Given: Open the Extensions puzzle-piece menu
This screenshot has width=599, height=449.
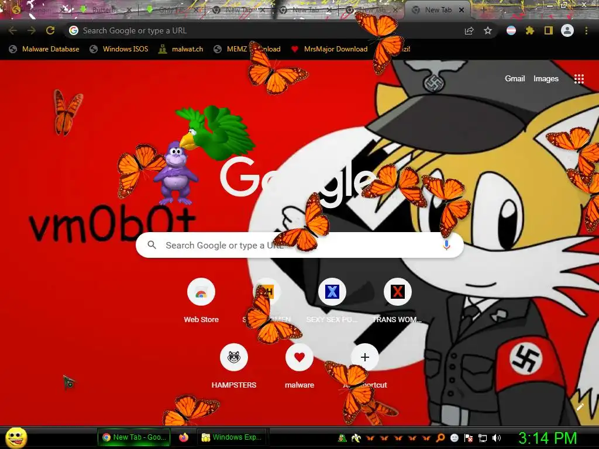Looking at the screenshot, I should pyautogui.click(x=529, y=30).
